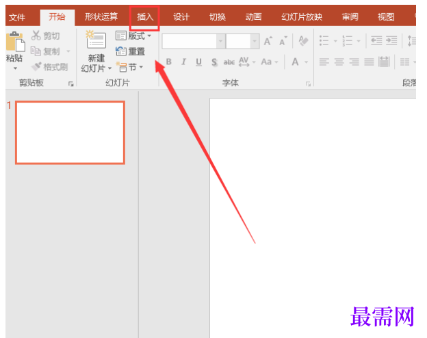Click the increase font size icon
The width and height of the screenshot is (427, 338).
[x=268, y=41]
